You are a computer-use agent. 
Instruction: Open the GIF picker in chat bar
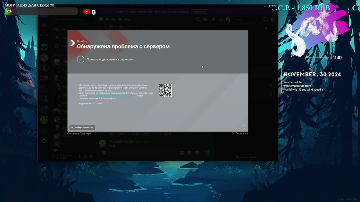click(x=182, y=153)
